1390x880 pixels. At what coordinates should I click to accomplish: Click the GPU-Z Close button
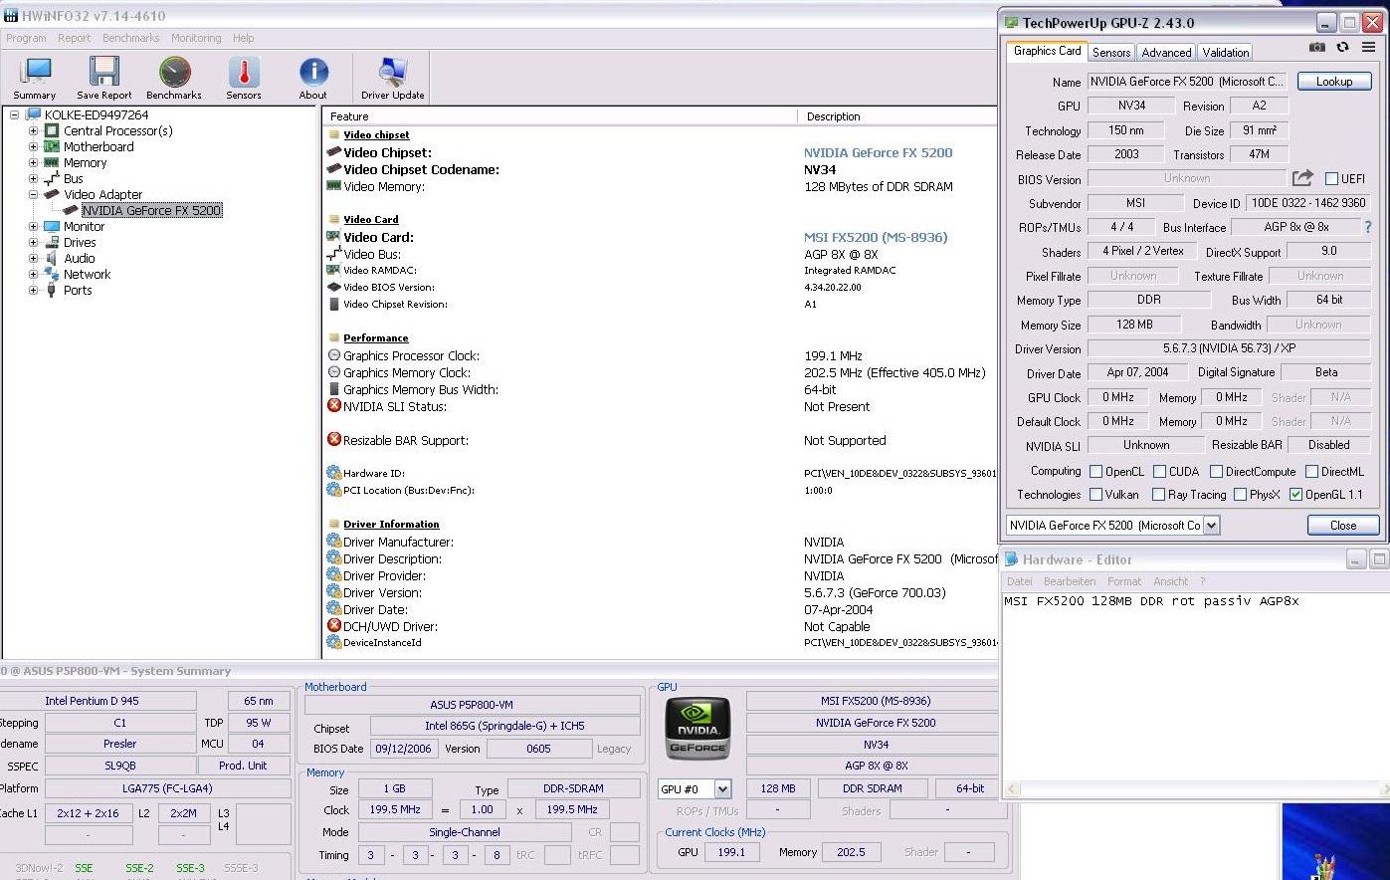(1342, 526)
